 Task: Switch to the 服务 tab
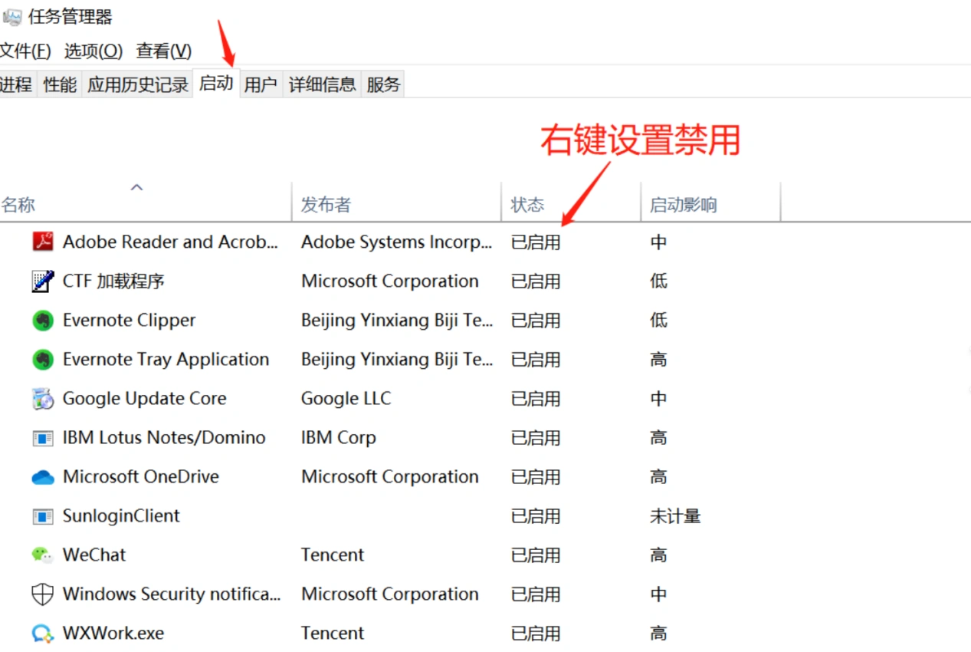tap(383, 84)
